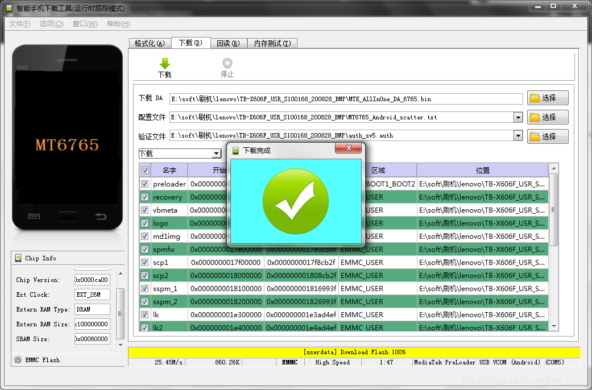Click the Chip Info scroll down arrow
The width and height of the screenshot is (592, 390).
[x=121, y=345]
